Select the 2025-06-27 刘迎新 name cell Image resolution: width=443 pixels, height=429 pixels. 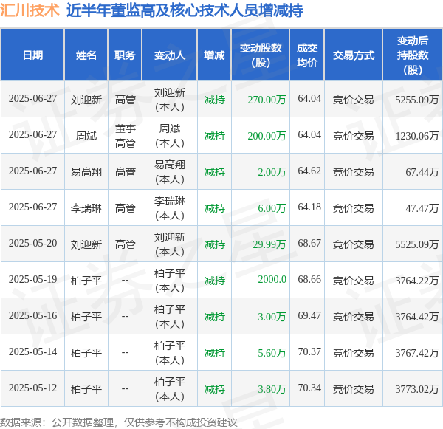point(86,100)
